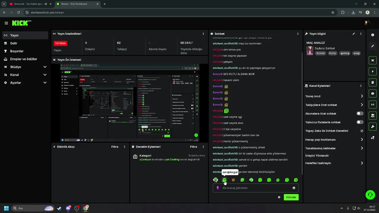Open Discord from taskbar

(x=68, y=208)
